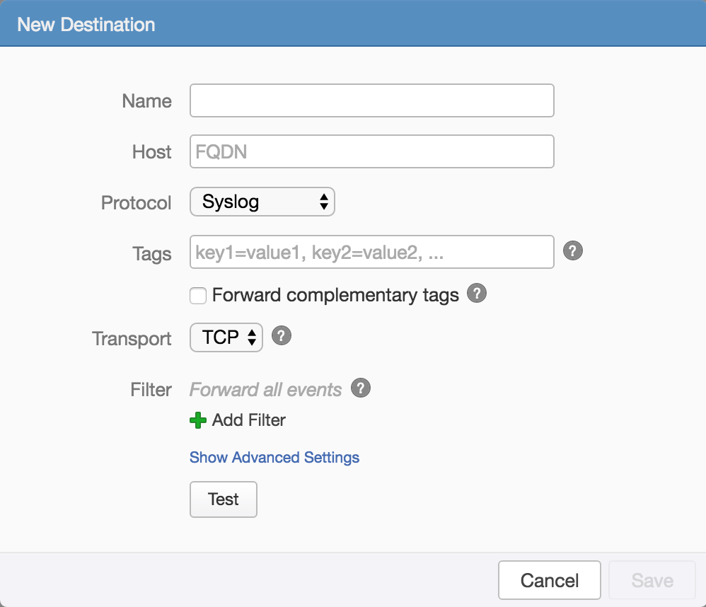Click the help icon beside the Tags field
The height and width of the screenshot is (607, 706).
tap(573, 251)
